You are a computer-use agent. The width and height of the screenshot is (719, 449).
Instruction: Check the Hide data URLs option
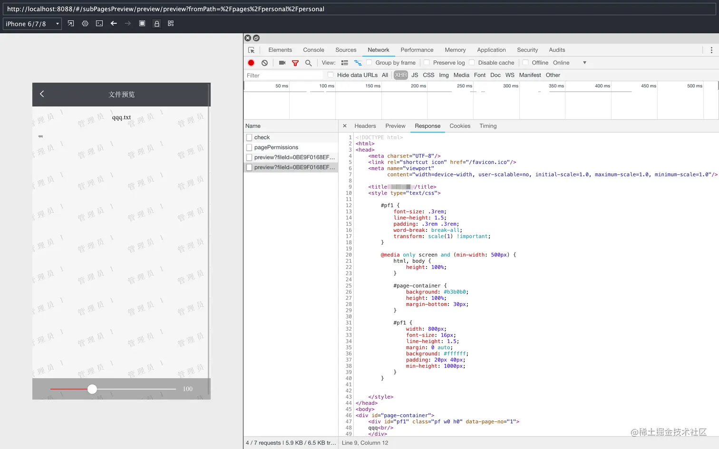(x=330, y=75)
